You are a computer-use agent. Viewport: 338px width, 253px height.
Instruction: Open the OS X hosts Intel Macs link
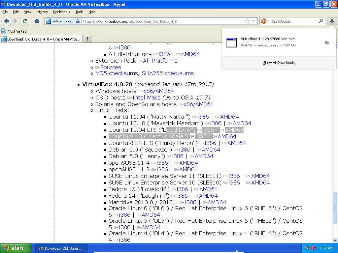point(146,98)
